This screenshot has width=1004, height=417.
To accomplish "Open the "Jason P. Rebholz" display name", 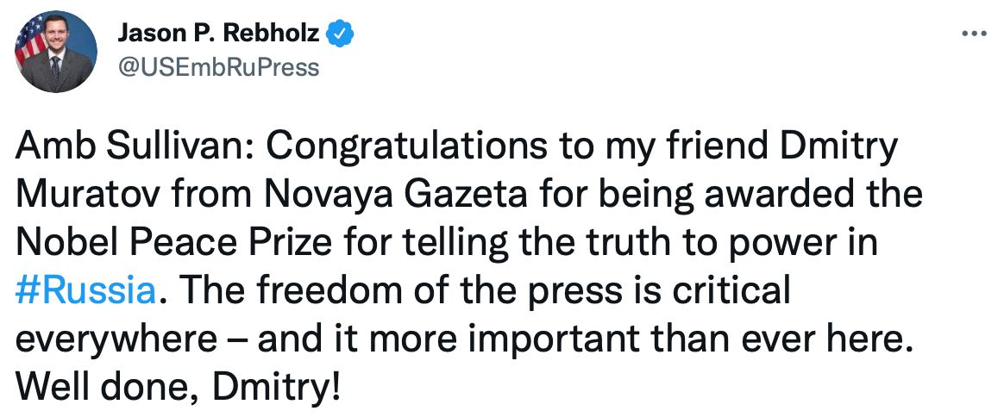I will (x=218, y=33).
